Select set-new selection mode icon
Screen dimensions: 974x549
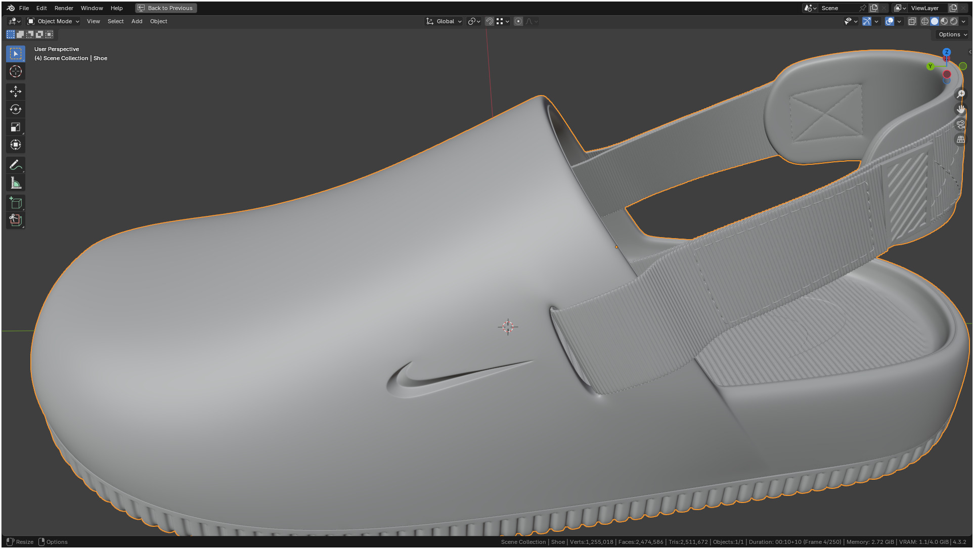[11, 34]
